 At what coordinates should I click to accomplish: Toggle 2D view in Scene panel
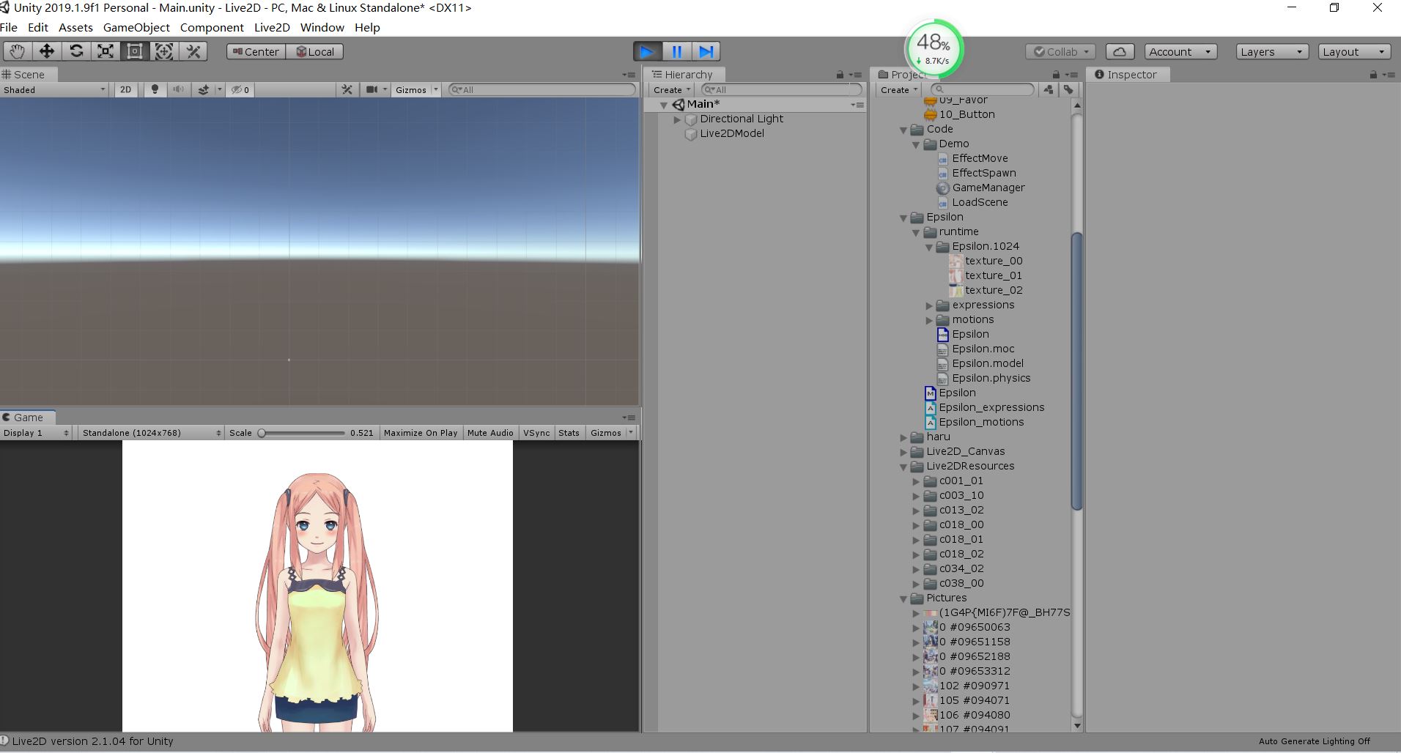tap(125, 89)
